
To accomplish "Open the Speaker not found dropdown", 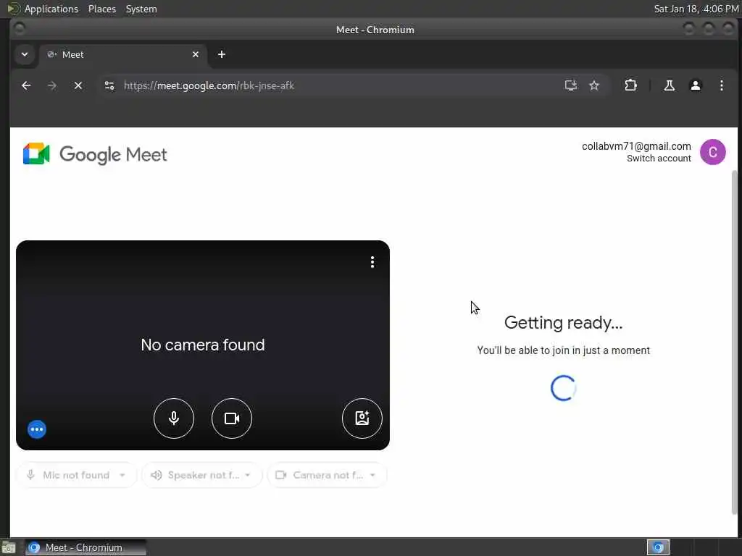I will click(201, 475).
